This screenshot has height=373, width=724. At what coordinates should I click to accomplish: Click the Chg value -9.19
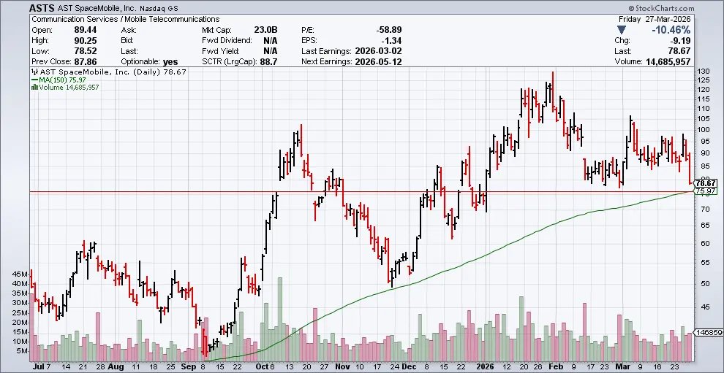[680, 41]
